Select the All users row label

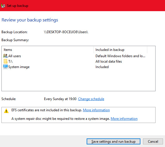tap(15, 56)
